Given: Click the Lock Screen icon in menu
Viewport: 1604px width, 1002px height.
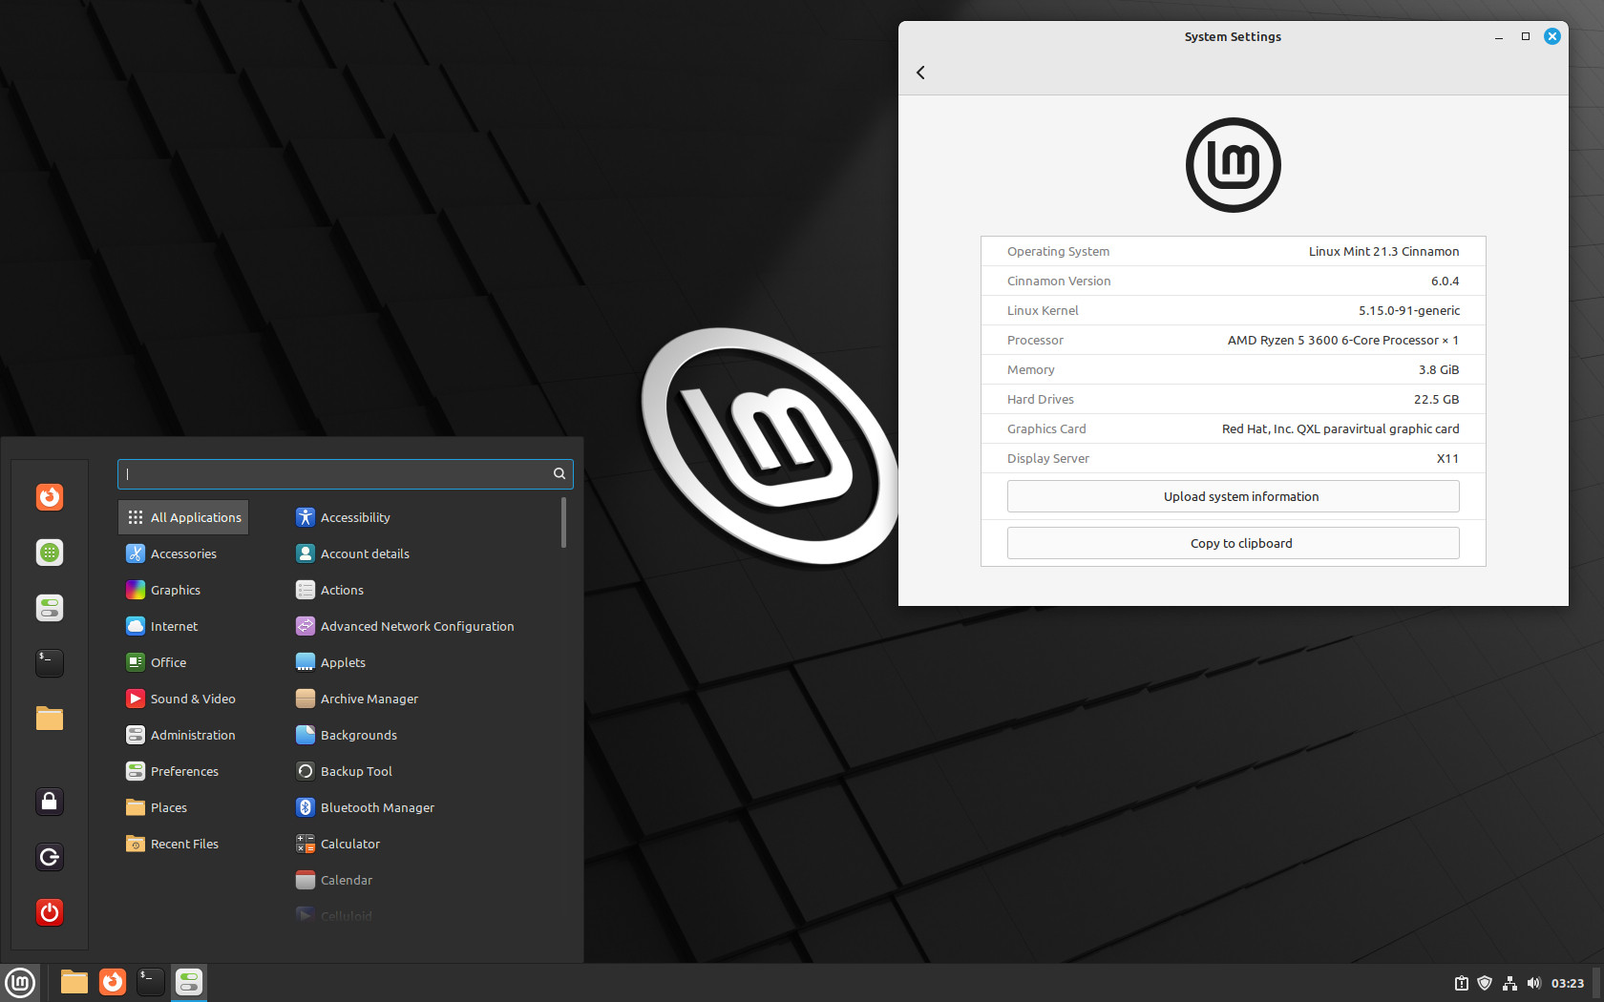Looking at the screenshot, I should tap(50, 802).
